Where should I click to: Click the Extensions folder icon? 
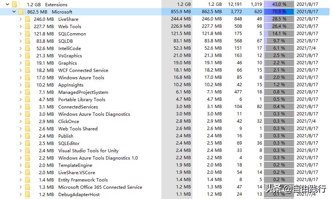(14, 4)
